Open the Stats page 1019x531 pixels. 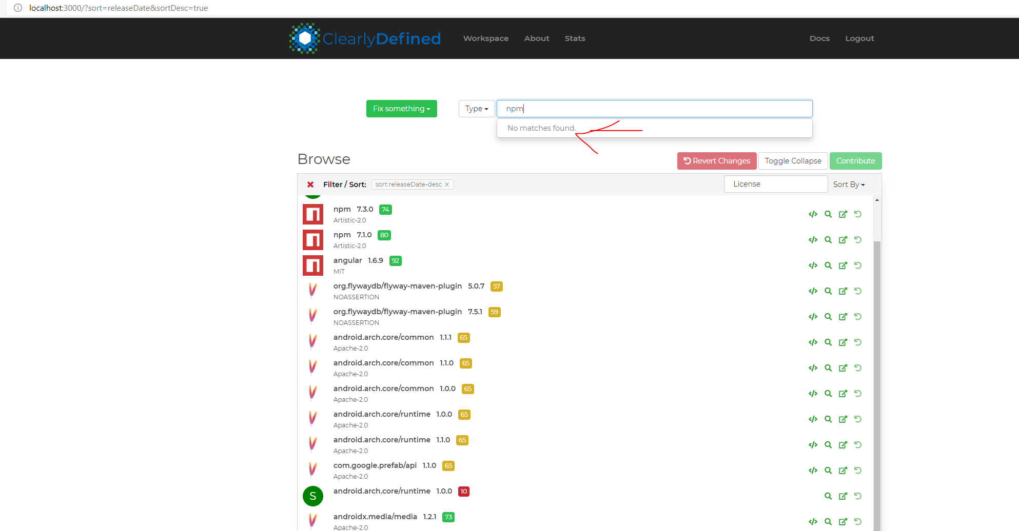click(575, 38)
